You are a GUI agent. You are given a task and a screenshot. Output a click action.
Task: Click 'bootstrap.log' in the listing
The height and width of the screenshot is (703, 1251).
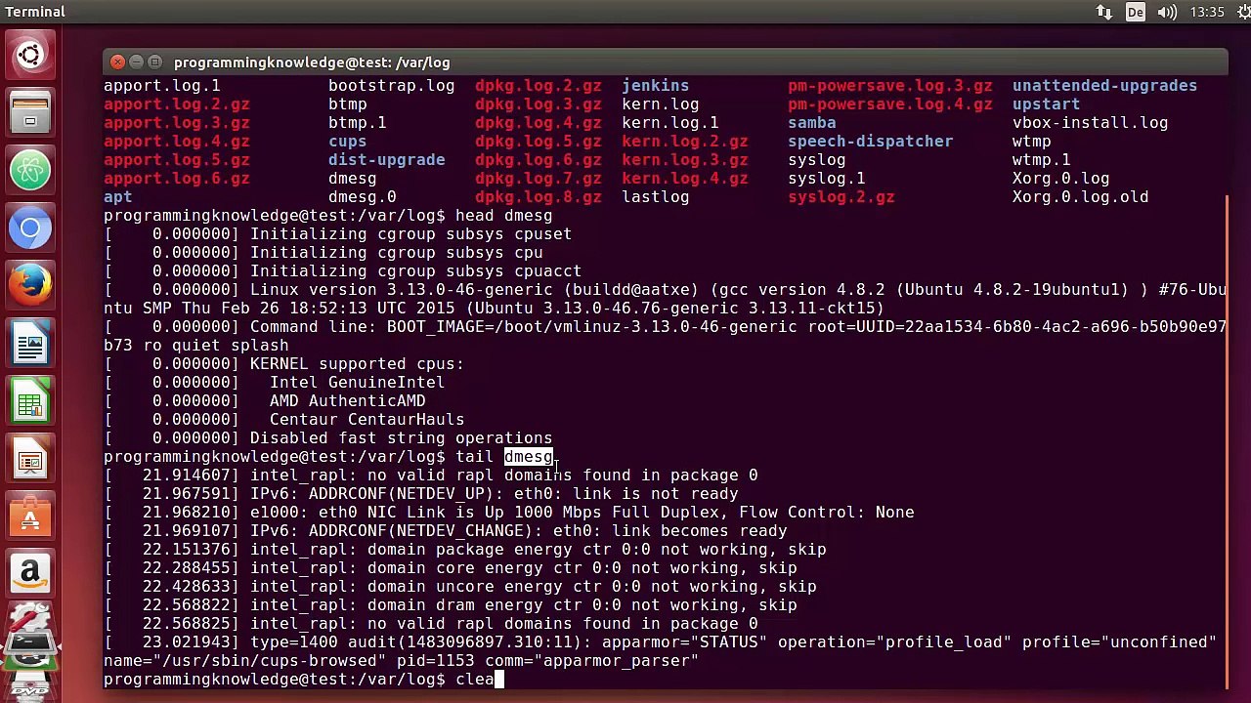click(392, 86)
